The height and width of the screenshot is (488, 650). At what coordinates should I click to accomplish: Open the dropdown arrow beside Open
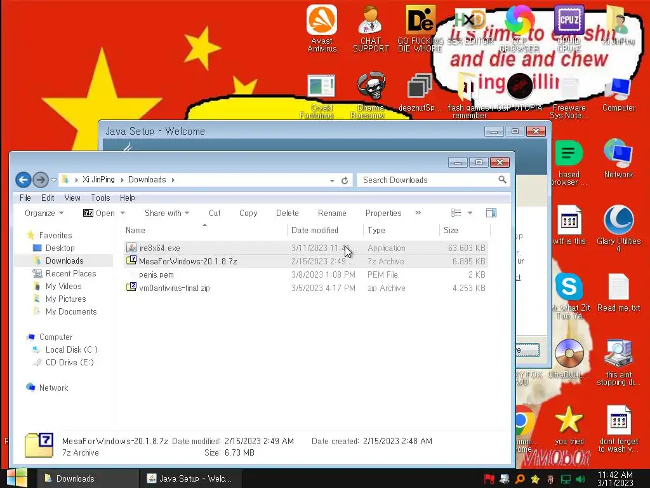(123, 213)
